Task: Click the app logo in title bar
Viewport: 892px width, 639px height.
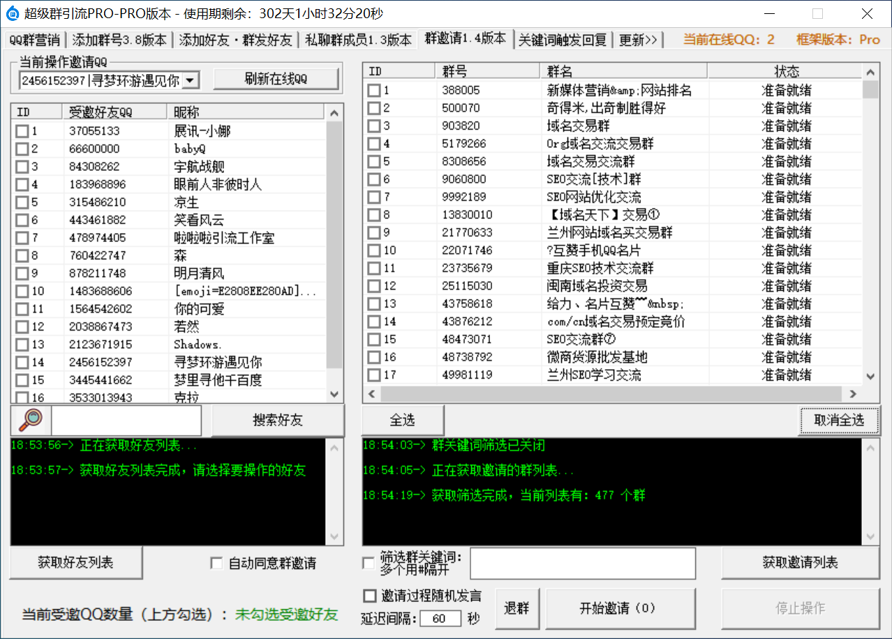Action: (x=12, y=13)
